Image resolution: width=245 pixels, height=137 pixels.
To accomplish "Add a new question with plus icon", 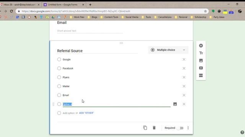I will (201, 46).
